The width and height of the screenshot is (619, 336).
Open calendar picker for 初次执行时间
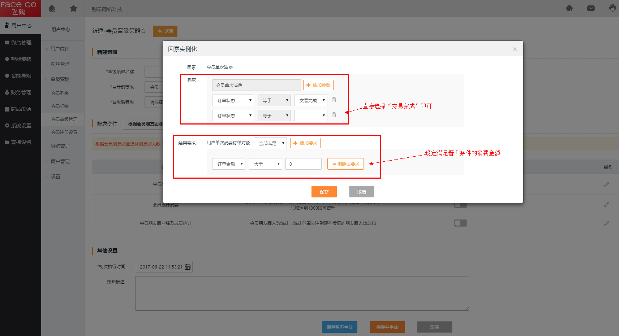coord(188,267)
